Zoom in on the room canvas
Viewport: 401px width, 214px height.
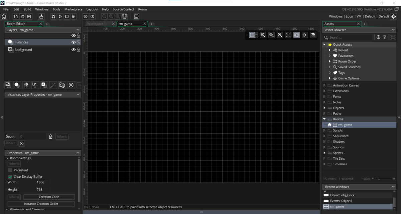(x=280, y=35)
